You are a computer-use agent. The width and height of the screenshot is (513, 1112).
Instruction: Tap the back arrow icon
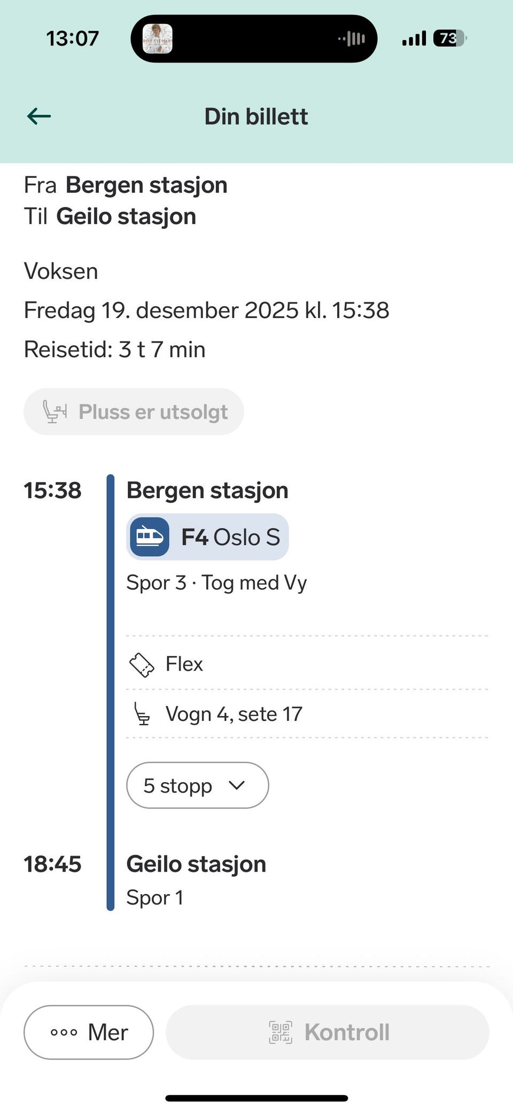click(x=39, y=116)
